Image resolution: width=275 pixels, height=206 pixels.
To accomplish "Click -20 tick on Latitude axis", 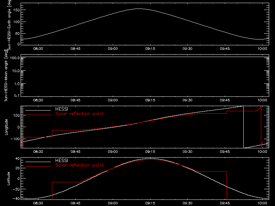I will pos(16,189).
